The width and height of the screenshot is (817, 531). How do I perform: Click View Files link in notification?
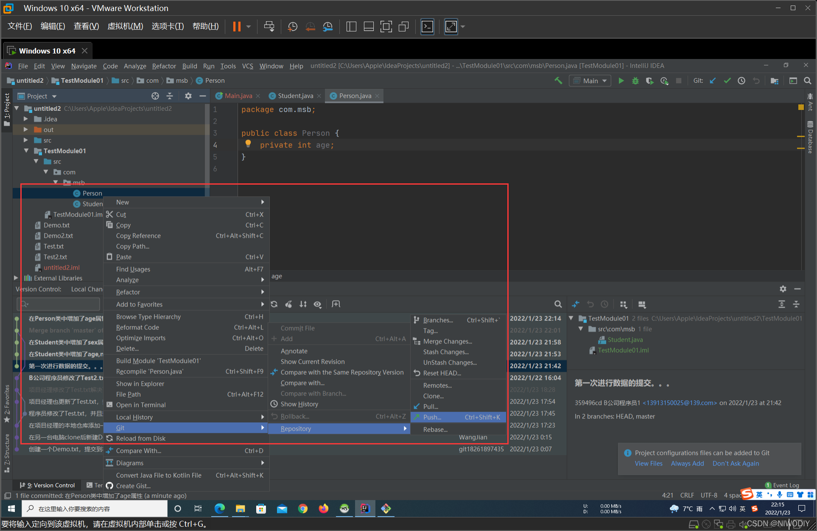pos(648,464)
